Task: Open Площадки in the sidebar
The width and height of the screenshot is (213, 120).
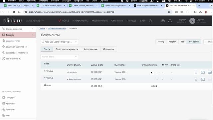Action: click(10, 98)
